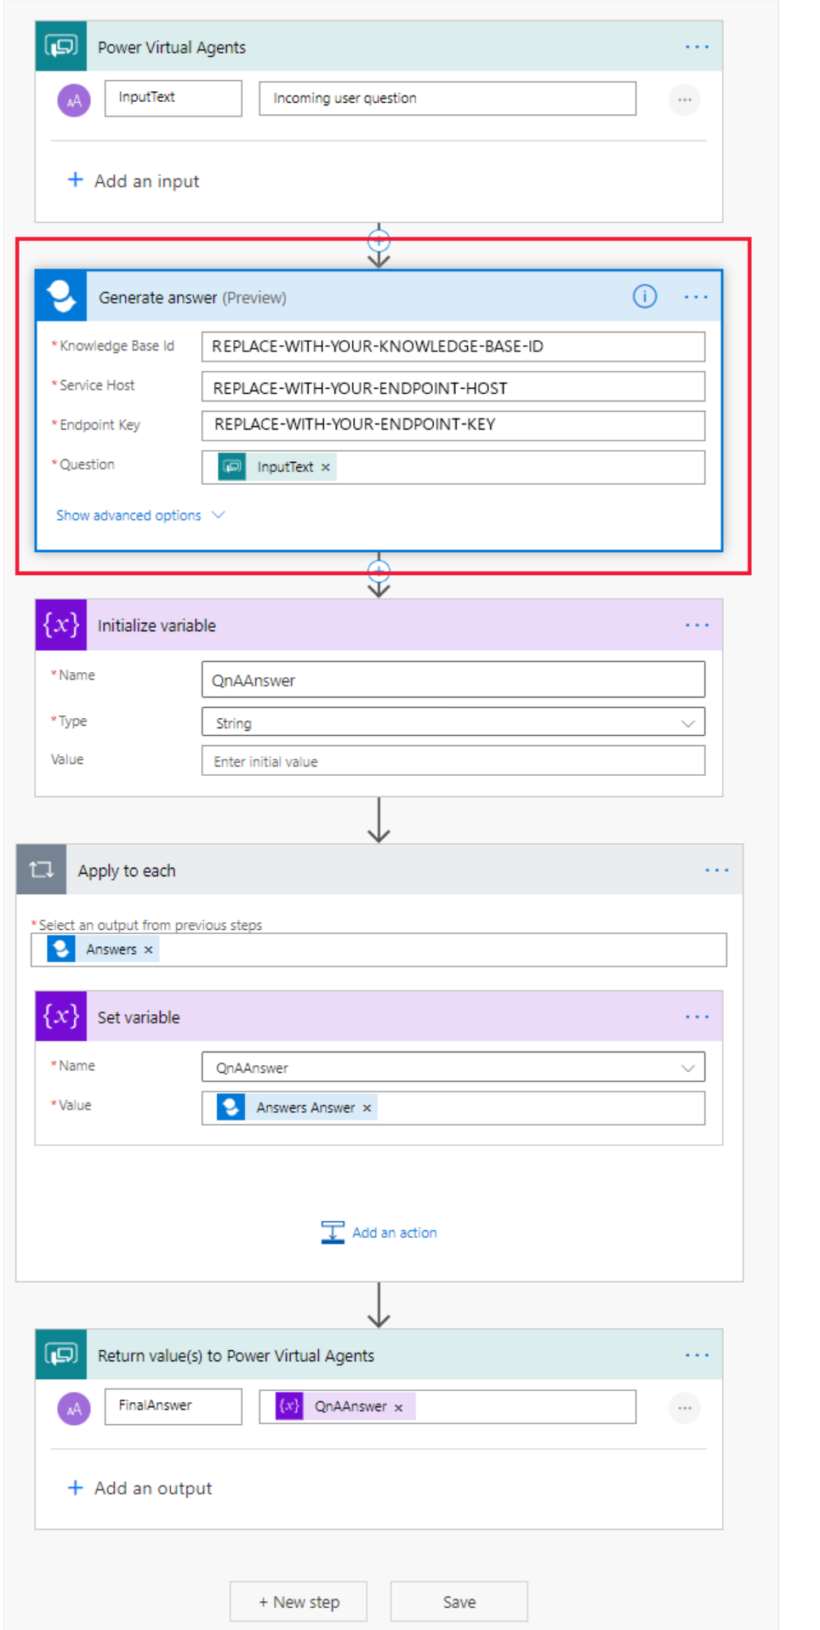The height and width of the screenshot is (1630, 820).
Task: Click the FinalAnswer value field
Action: pyautogui.click(x=447, y=1406)
